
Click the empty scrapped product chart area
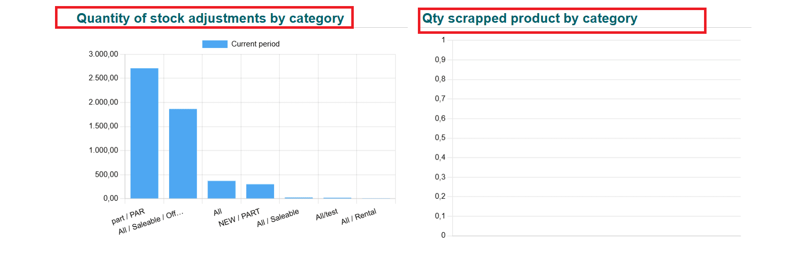pyautogui.click(x=597, y=138)
